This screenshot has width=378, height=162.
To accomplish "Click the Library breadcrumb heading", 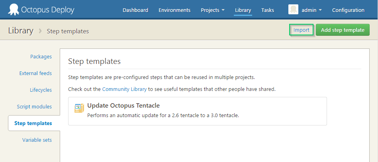I will click(x=21, y=31).
